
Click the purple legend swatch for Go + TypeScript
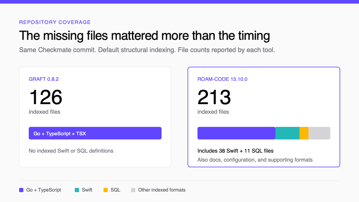click(21, 190)
